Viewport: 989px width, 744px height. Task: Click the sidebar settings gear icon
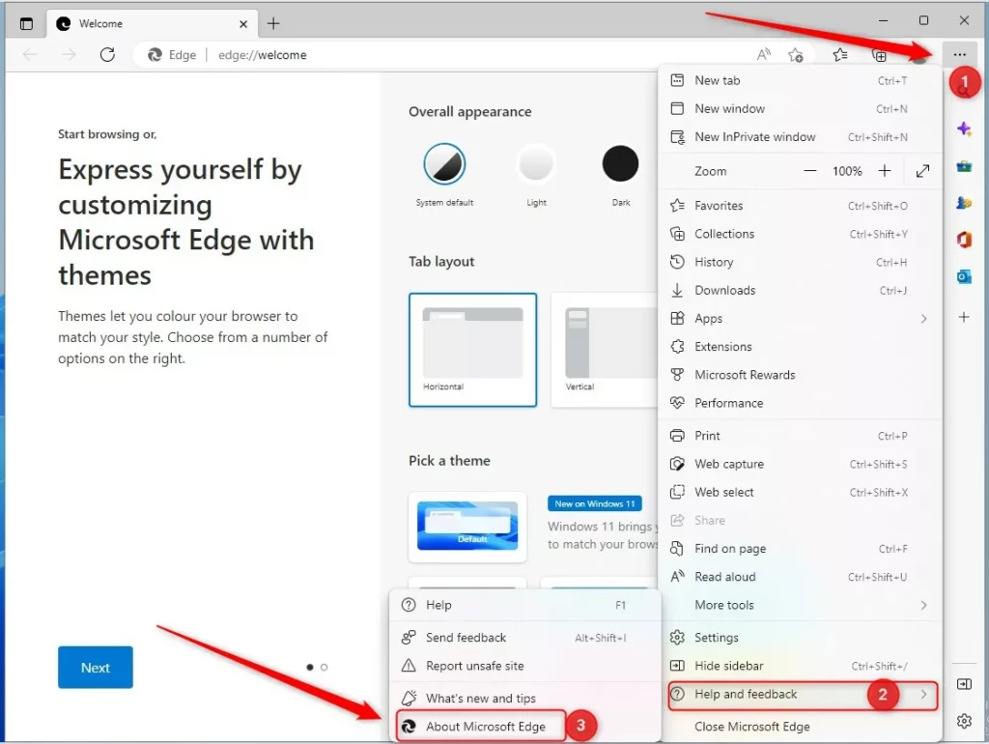click(x=964, y=721)
